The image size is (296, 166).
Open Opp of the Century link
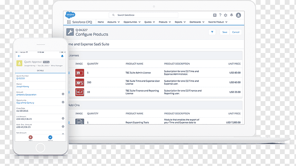point(25,103)
